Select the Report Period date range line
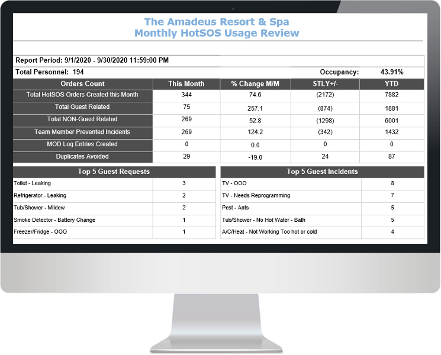 (x=92, y=60)
